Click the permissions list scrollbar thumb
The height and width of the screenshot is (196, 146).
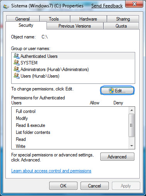point(132,125)
